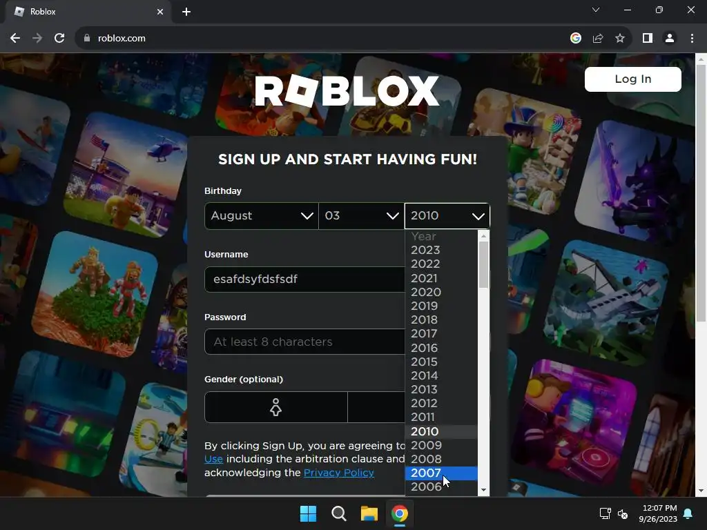
Task: Choose 2016 in the year list
Action: (441, 348)
